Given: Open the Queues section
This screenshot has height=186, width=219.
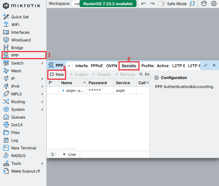Looking at the screenshot, I should pos(18,117).
